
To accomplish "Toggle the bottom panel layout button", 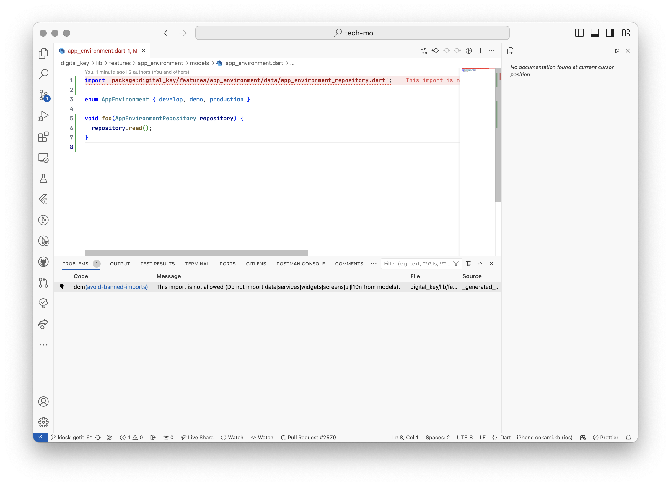I will pos(595,33).
